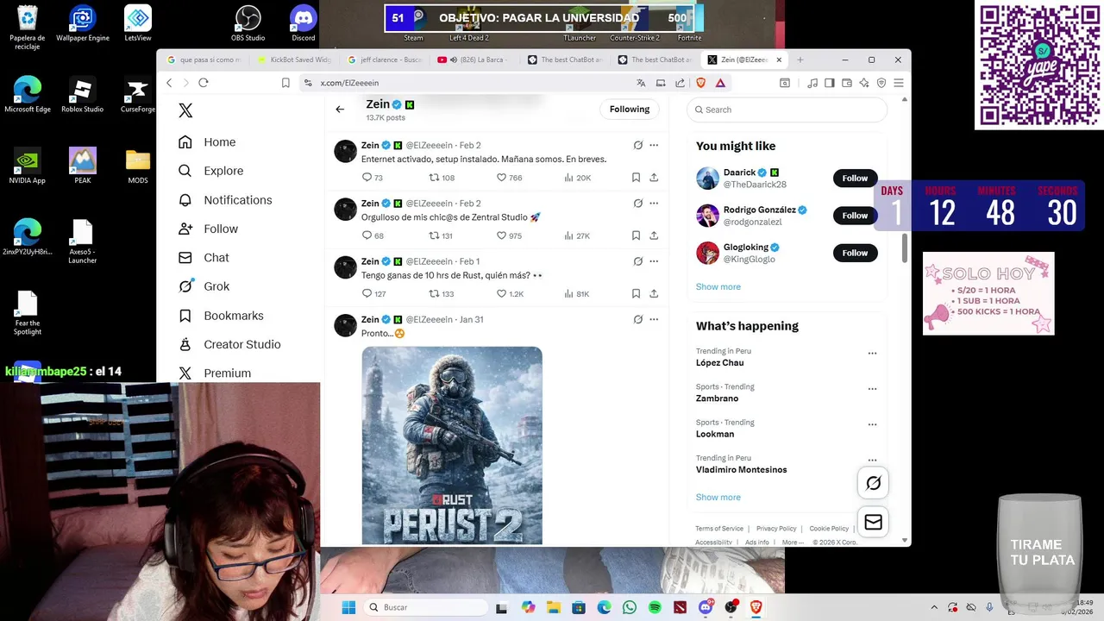Open more menu on 'Pronto...' post

pyautogui.click(x=654, y=319)
